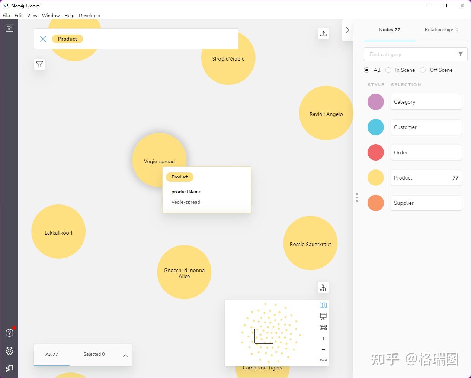
Task: Collapse the legend panel chevron
Action: [x=347, y=30]
